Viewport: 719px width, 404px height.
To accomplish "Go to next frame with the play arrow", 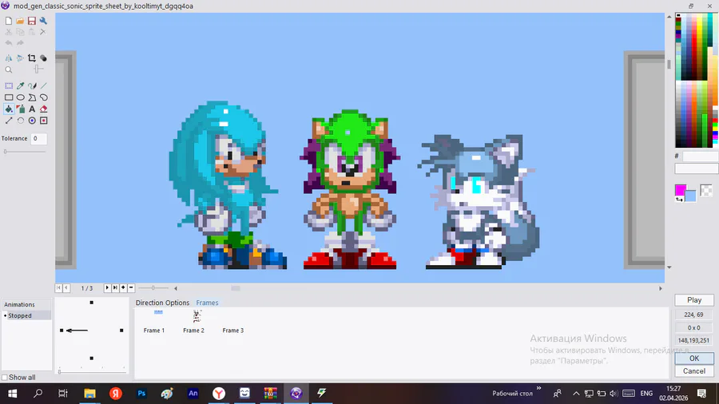I will tap(107, 287).
